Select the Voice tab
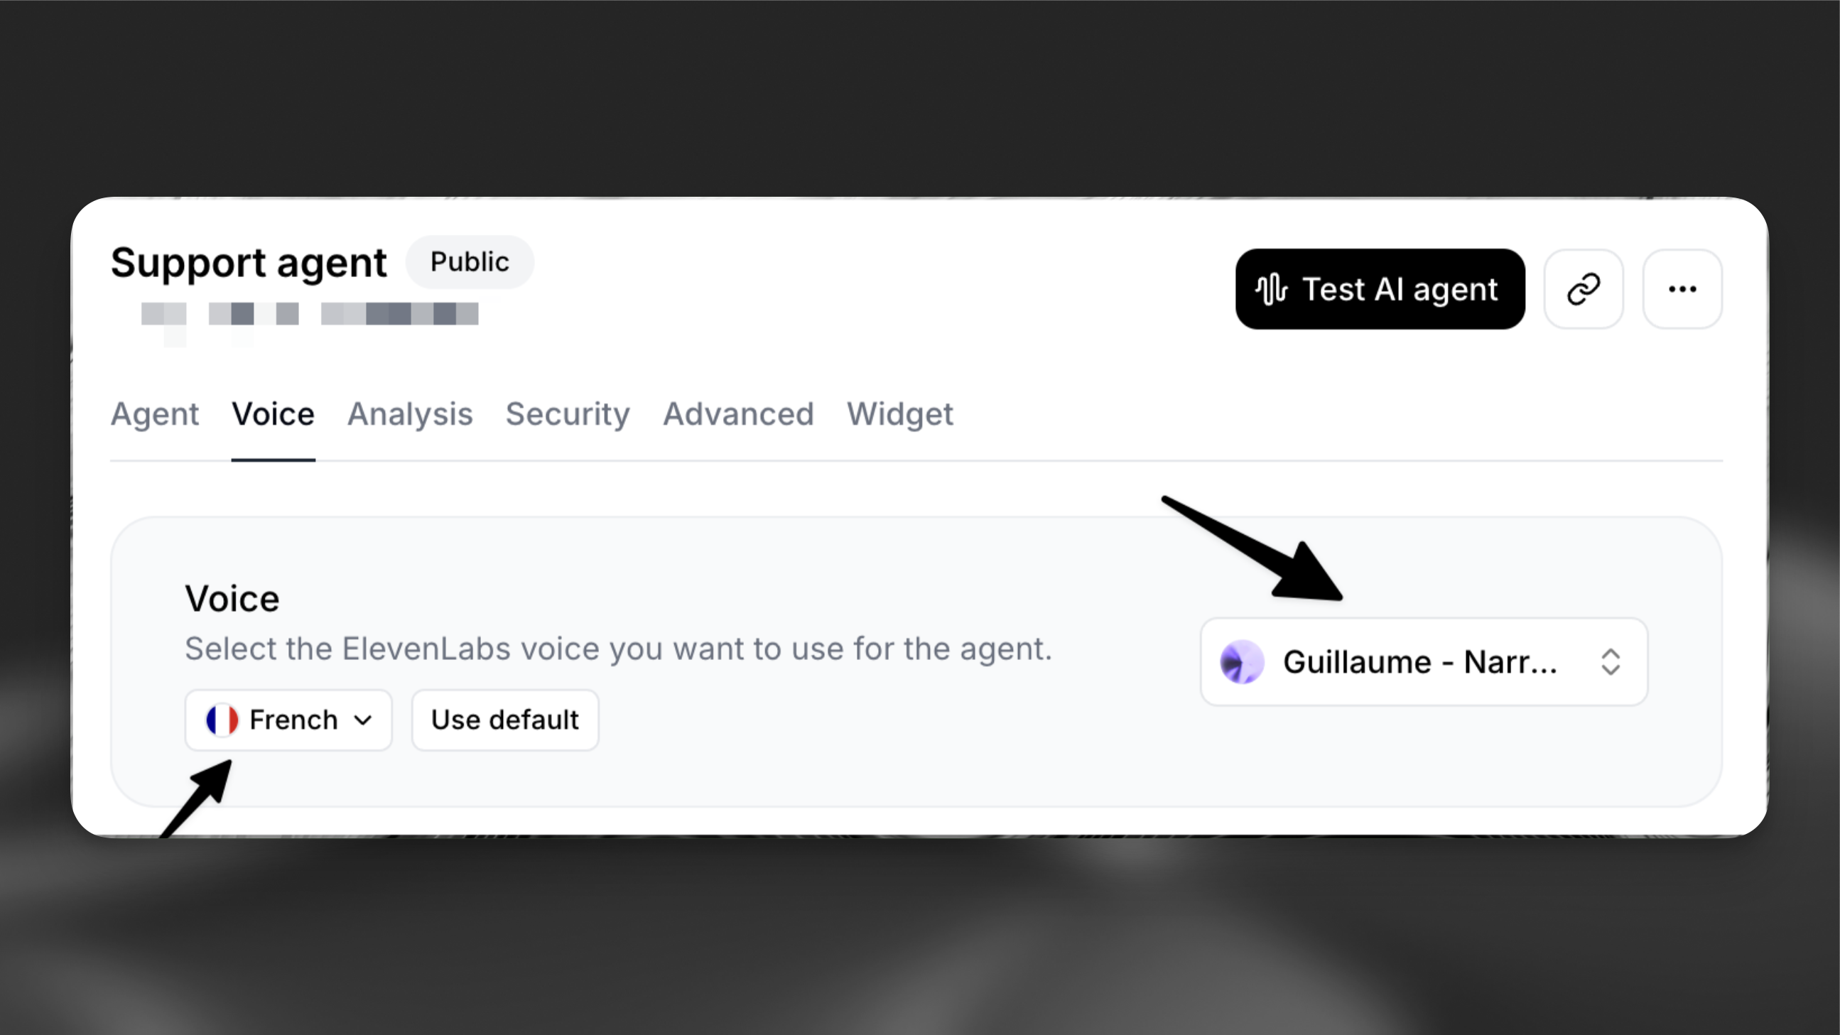Image resolution: width=1840 pixels, height=1035 pixels. (x=273, y=414)
